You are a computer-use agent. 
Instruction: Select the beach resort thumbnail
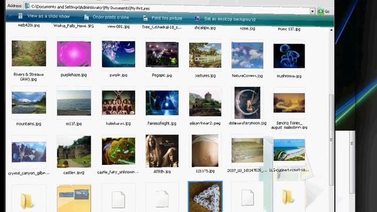click(x=289, y=150)
